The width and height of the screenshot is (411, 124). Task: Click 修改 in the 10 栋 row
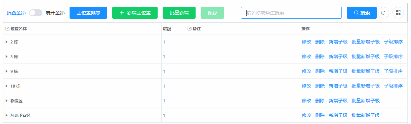coord(306,86)
